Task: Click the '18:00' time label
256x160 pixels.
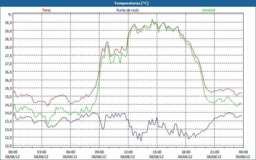Action: point(186,152)
